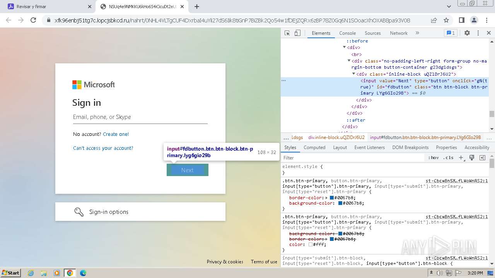Show more DevTools tabs chevron
The height and width of the screenshot is (278, 495).
click(x=417, y=33)
